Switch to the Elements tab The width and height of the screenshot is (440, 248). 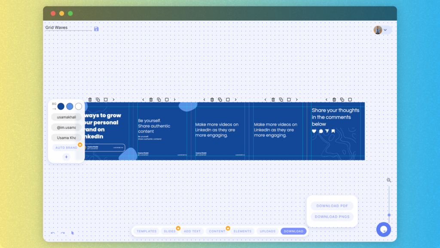[242, 231]
